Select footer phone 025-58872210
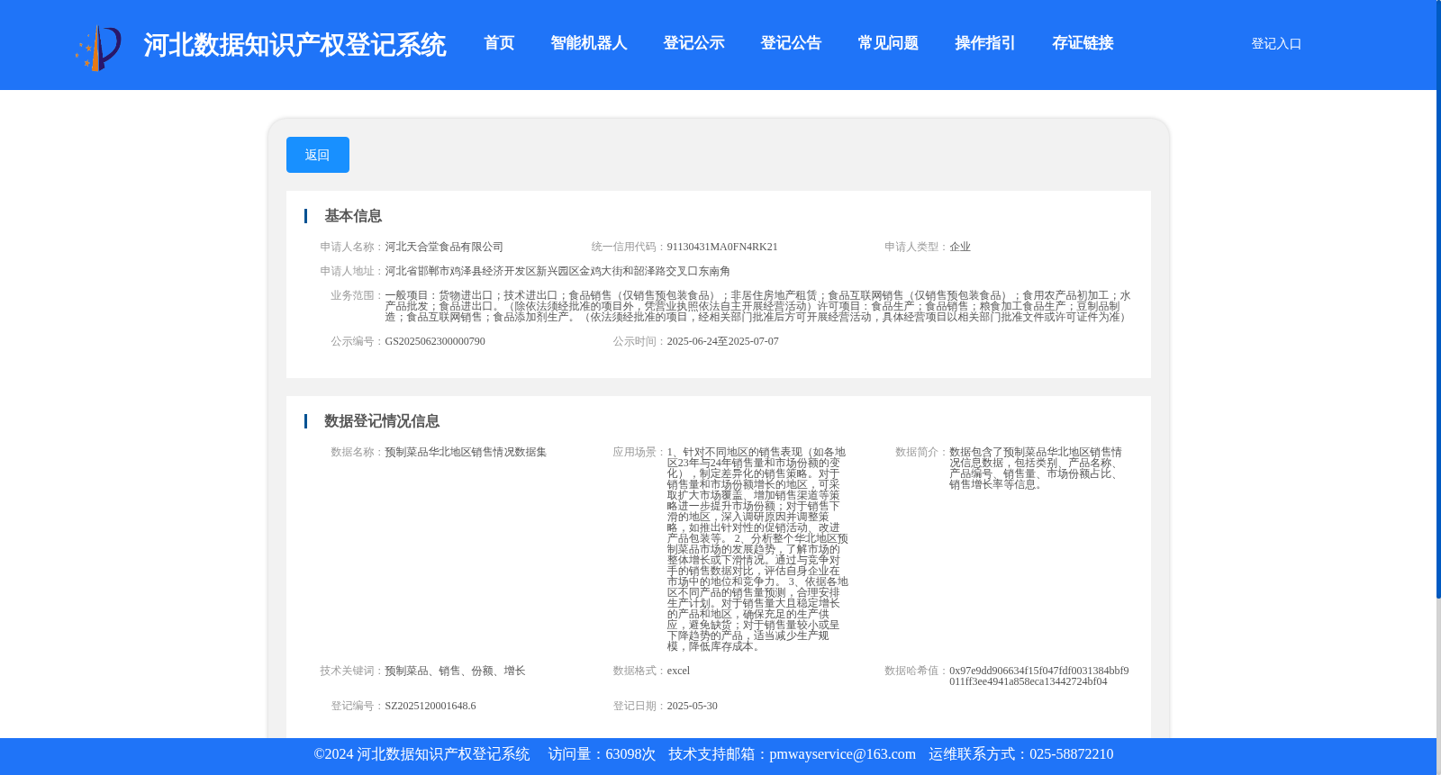Viewport: 1441px width, 775px height. (1071, 754)
